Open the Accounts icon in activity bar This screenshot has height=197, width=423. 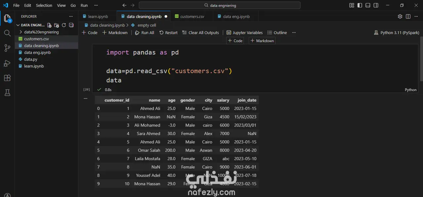coord(7,195)
